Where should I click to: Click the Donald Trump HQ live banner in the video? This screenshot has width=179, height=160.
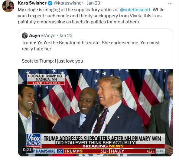[x=46, y=79]
